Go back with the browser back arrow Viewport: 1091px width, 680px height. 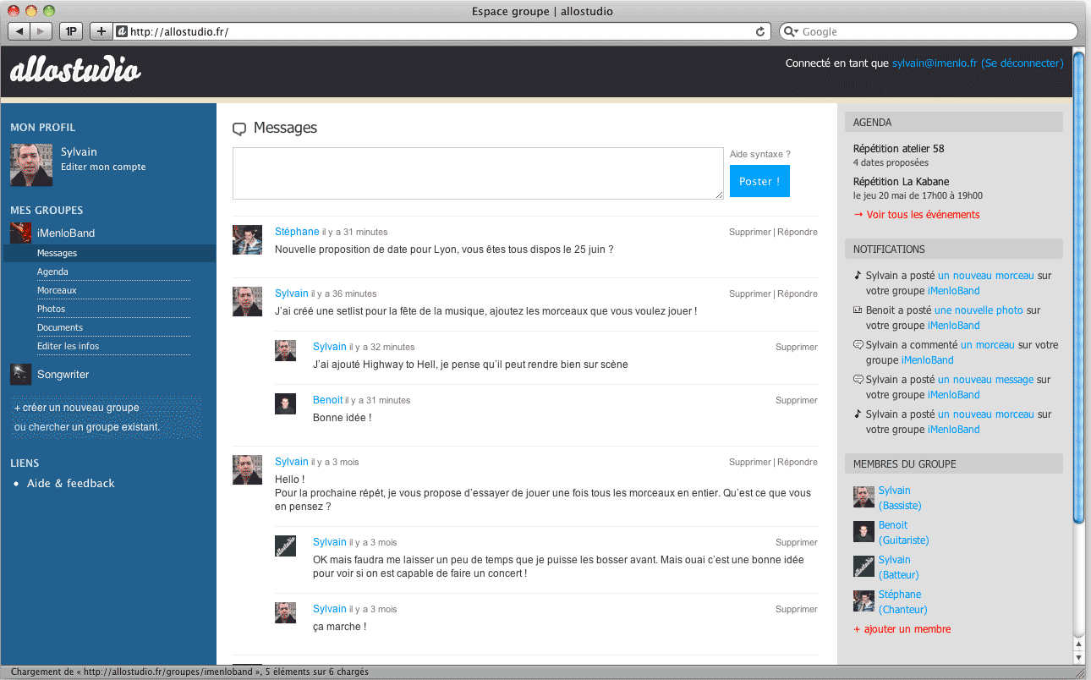(x=19, y=31)
